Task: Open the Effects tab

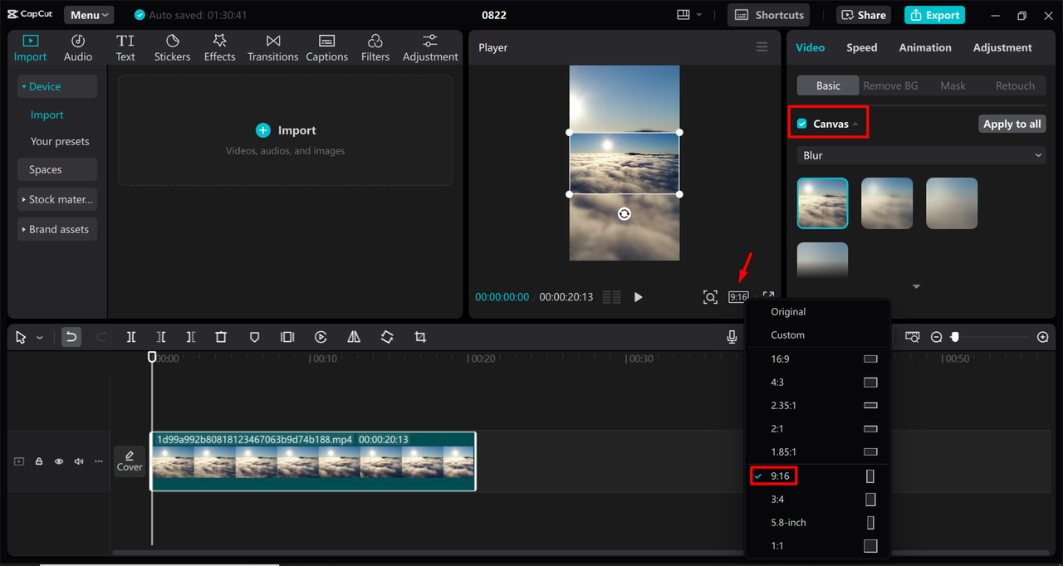Action: (219, 48)
